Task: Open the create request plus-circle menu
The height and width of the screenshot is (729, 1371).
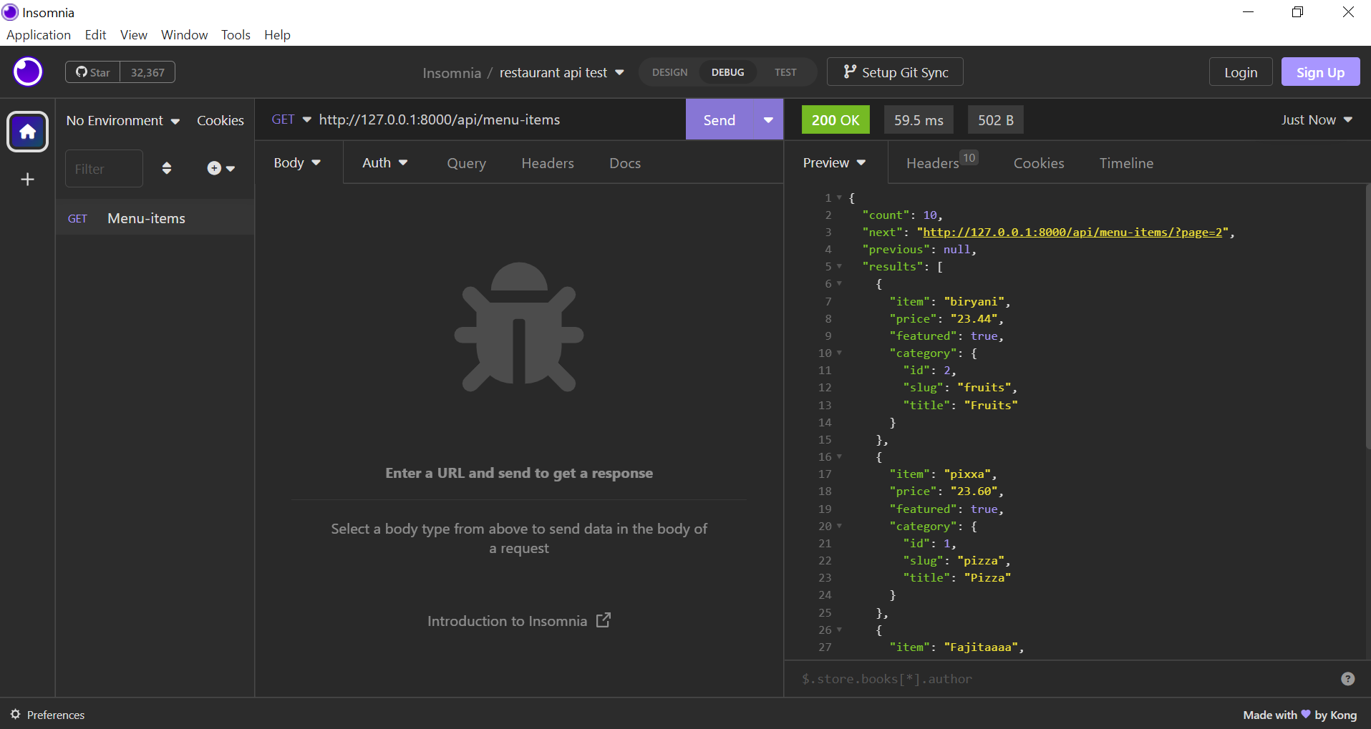Action: coord(221,168)
